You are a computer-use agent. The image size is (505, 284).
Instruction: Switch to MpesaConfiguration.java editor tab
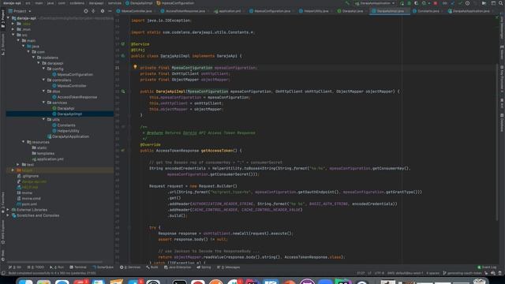tap(272, 11)
